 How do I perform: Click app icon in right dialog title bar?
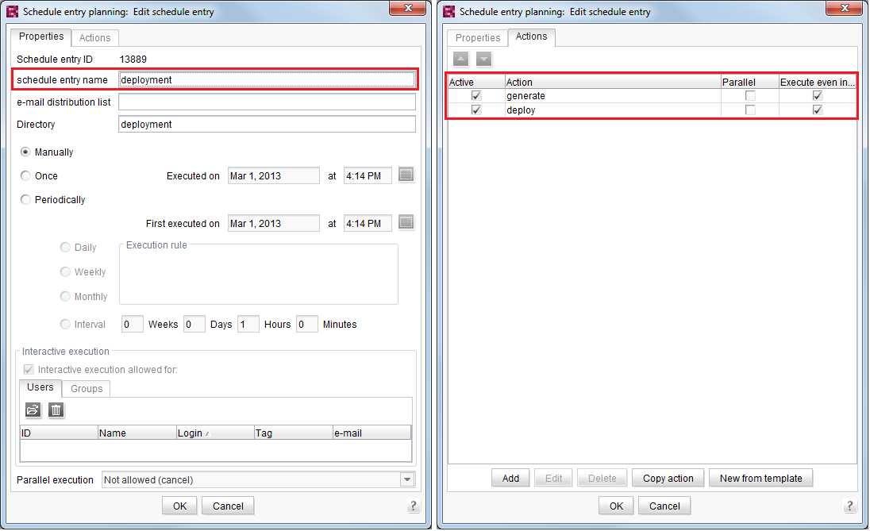point(448,11)
